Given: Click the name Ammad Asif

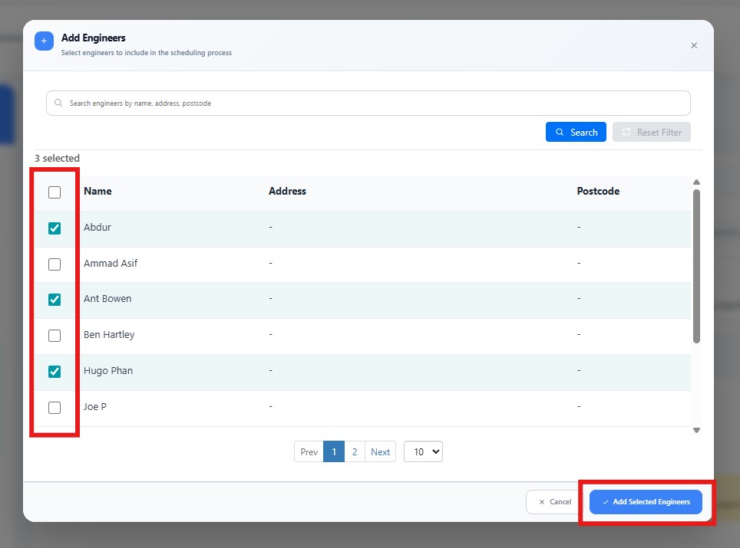Looking at the screenshot, I should [111, 263].
